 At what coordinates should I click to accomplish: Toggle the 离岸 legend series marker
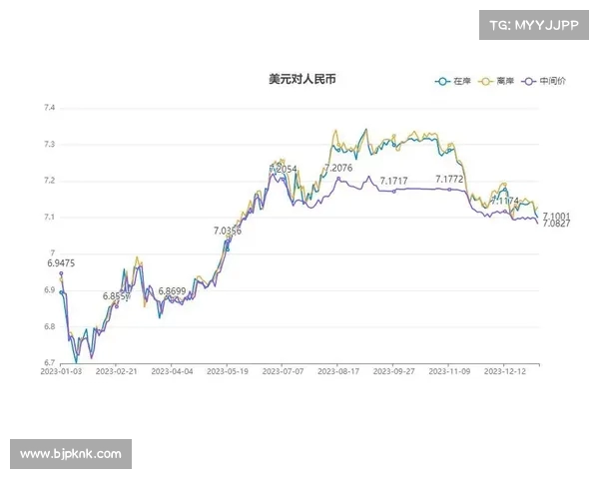tap(486, 81)
